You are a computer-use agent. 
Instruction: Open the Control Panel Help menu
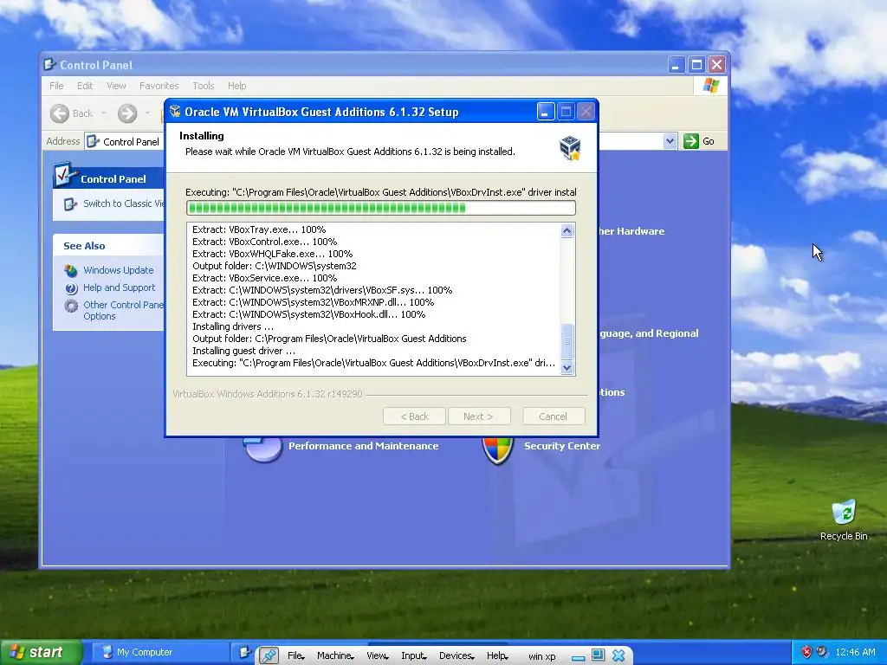pos(237,86)
